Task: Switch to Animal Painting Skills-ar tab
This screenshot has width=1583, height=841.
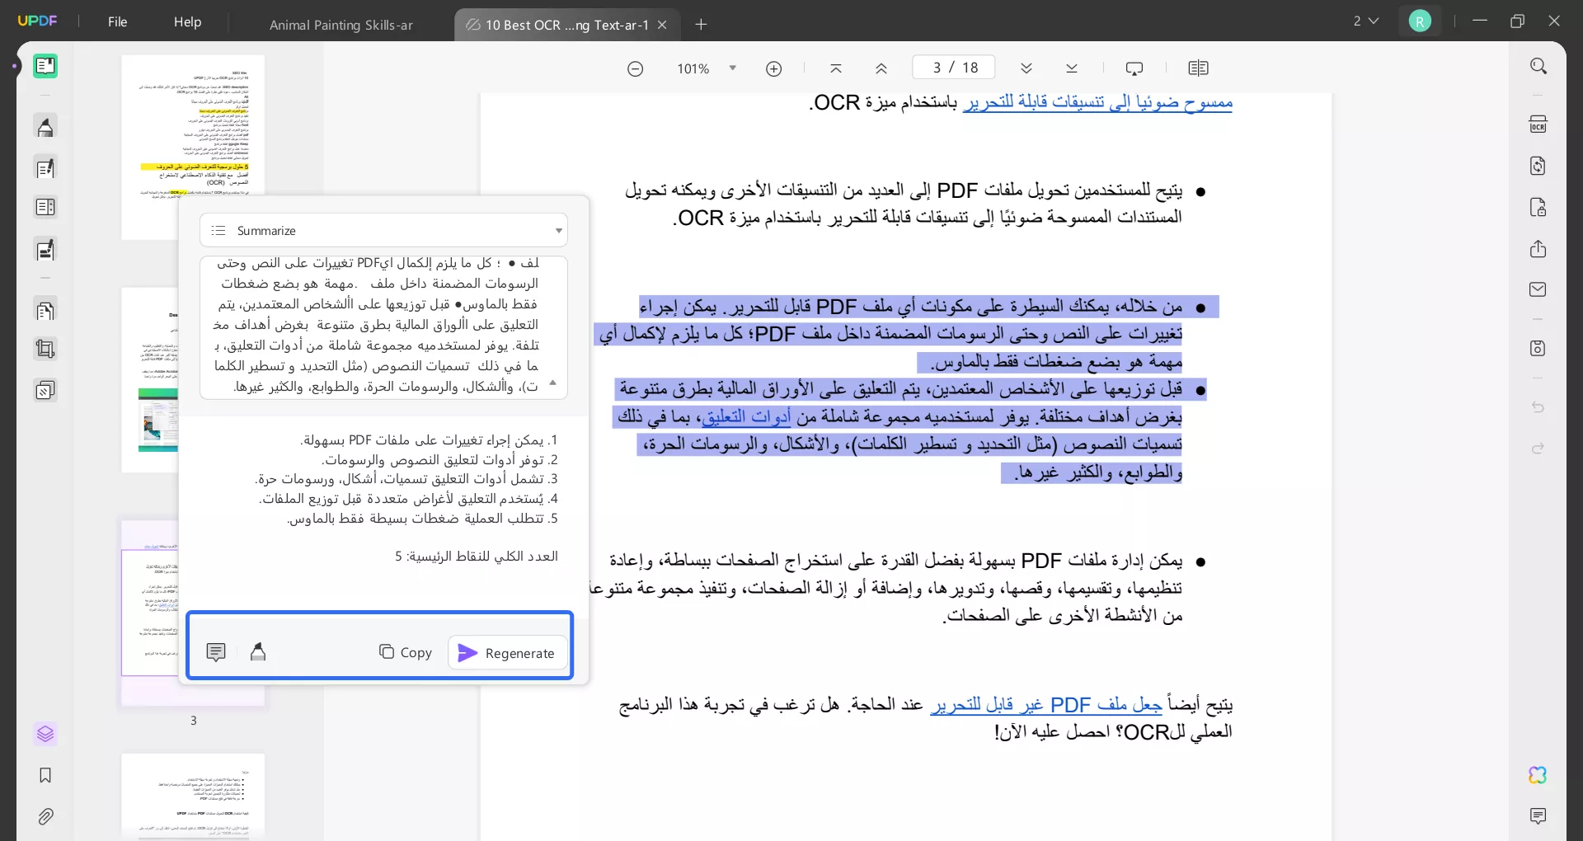Action: [x=341, y=25]
